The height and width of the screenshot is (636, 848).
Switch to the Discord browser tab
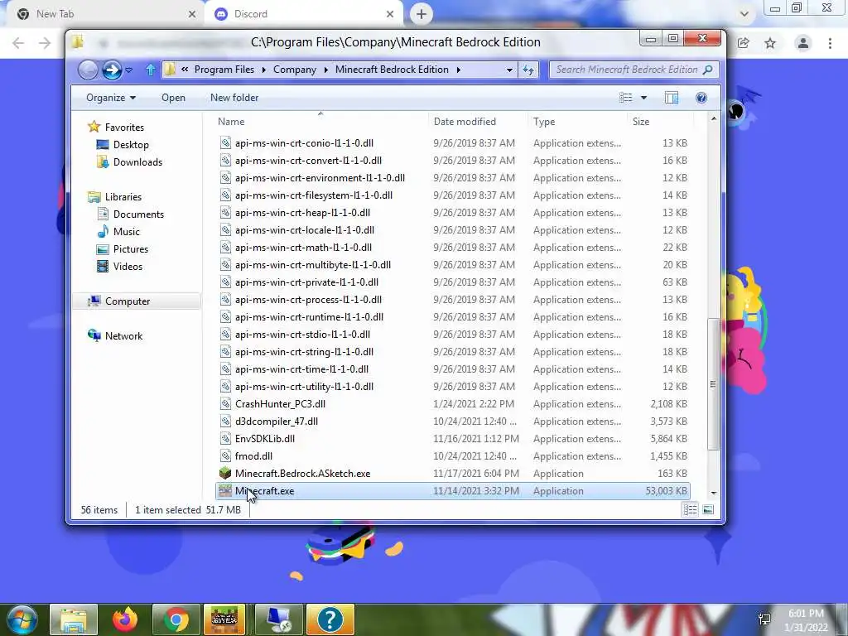pyautogui.click(x=303, y=14)
